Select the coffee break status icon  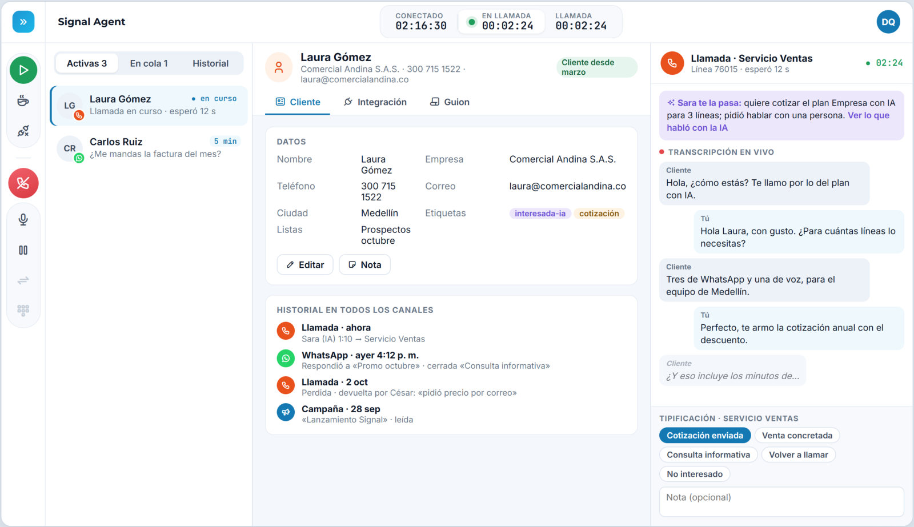coord(23,101)
